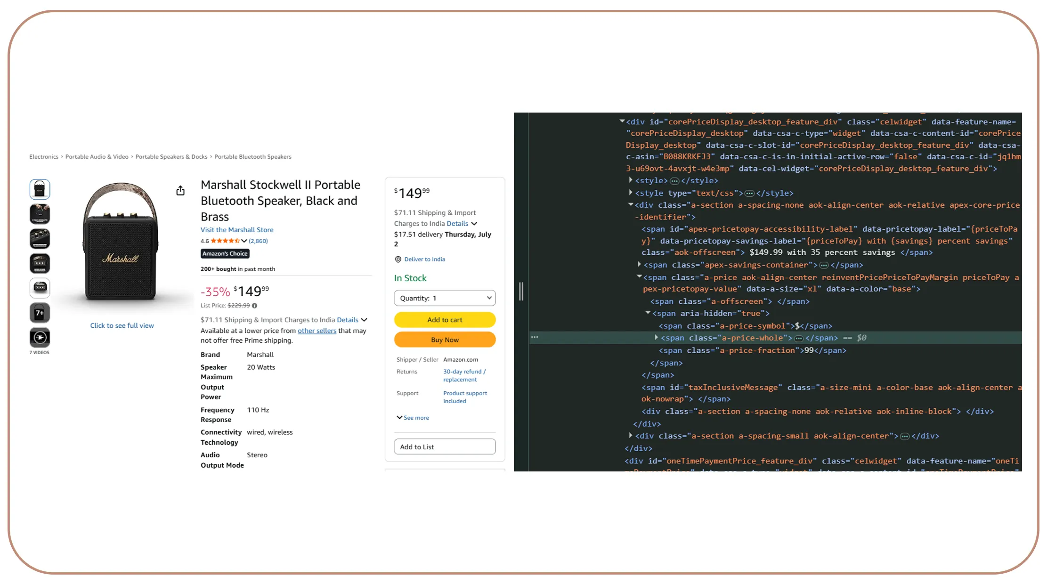Click the other sellers link

pyautogui.click(x=317, y=331)
